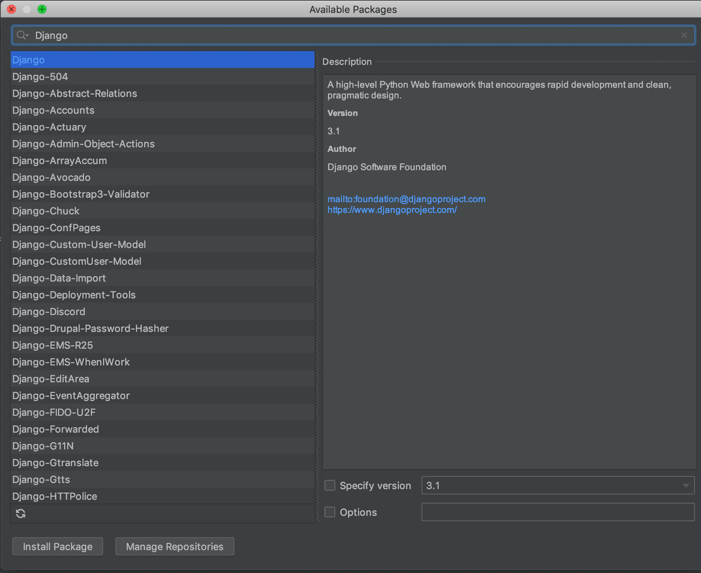Select Django-504 in the list
This screenshot has height=573, width=701.
click(x=163, y=77)
